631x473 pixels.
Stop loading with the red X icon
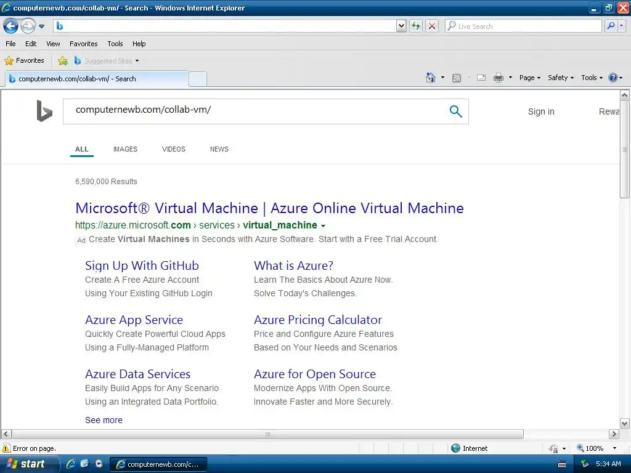[x=432, y=26]
